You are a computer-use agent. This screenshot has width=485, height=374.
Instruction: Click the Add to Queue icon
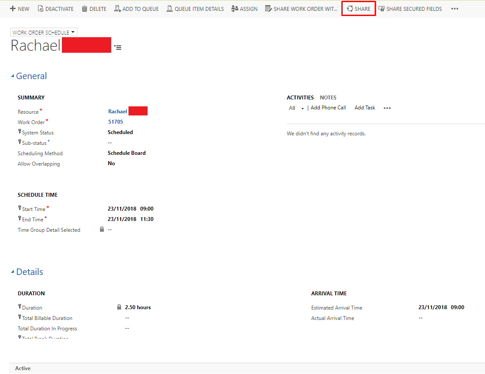(118, 9)
